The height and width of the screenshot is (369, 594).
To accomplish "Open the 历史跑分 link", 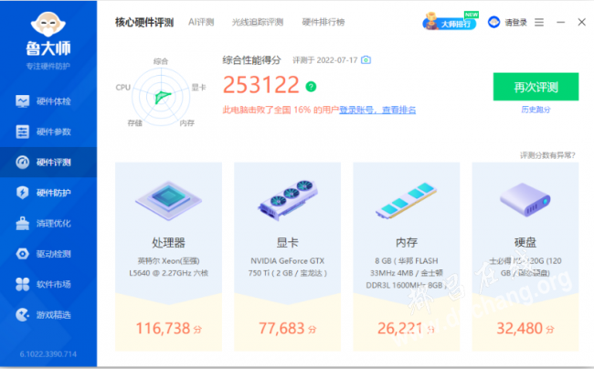I will click(x=536, y=110).
